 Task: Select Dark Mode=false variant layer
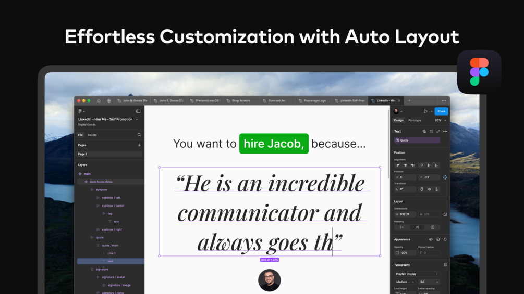tap(101, 182)
